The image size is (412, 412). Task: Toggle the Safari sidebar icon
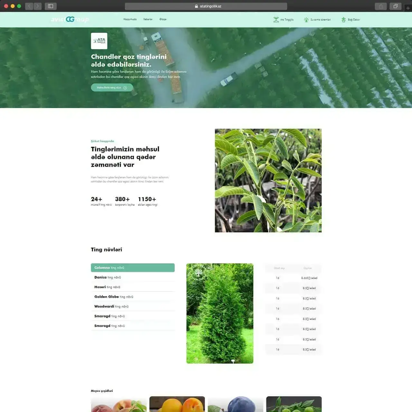(x=51, y=6)
